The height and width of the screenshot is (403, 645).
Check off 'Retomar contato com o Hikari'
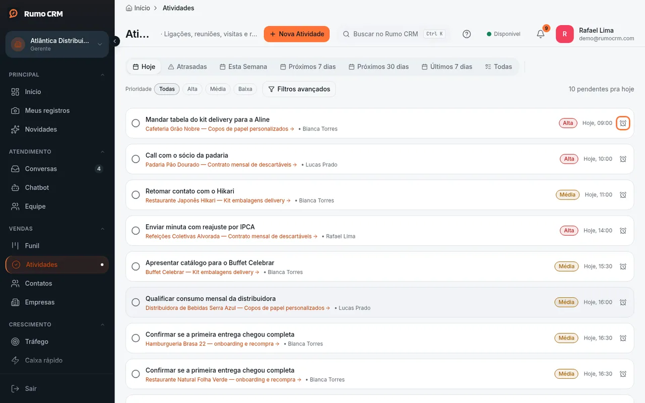click(136, 195)
